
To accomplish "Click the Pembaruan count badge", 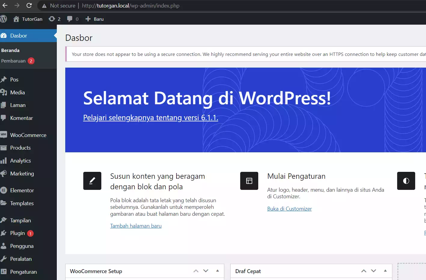I will [31, 61].
